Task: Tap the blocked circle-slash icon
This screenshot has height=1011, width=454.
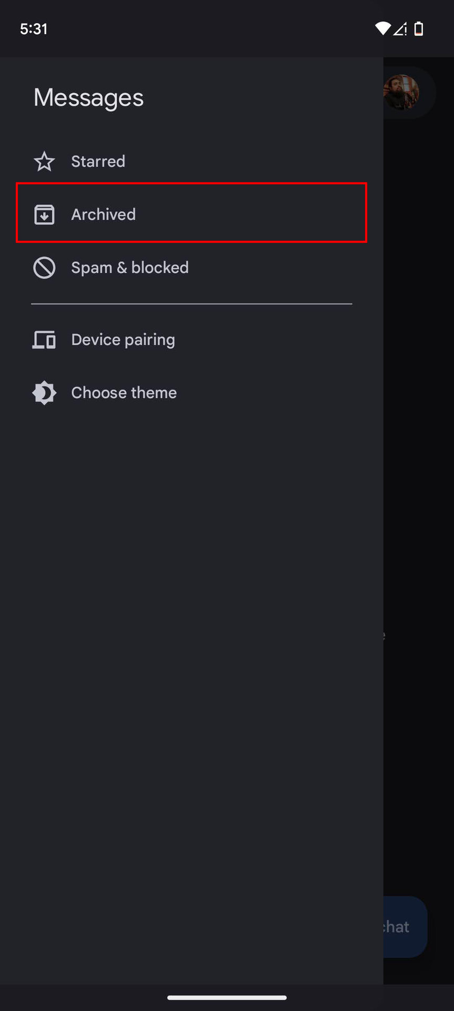Action: (x=44, y=267)
